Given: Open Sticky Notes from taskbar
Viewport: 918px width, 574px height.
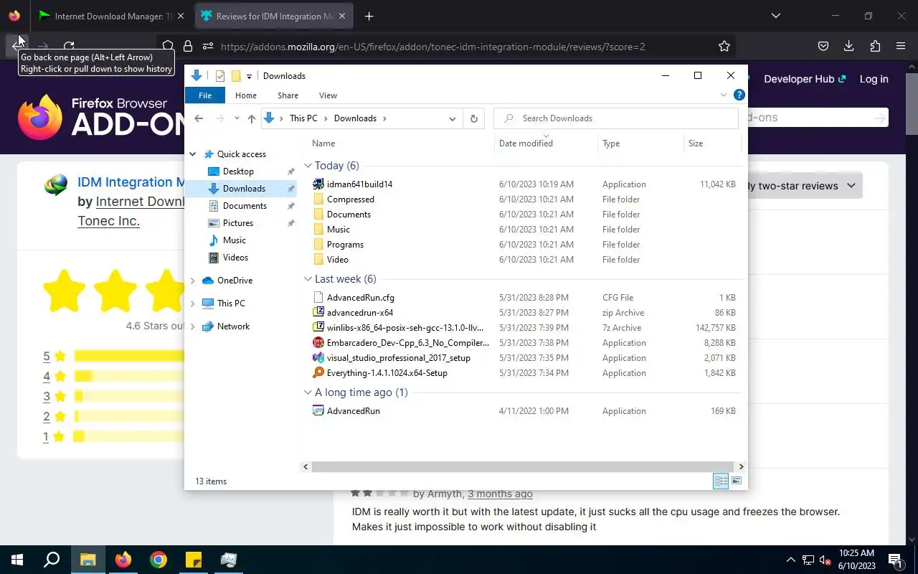Looking at the screenshot, I should coord(194,560).
